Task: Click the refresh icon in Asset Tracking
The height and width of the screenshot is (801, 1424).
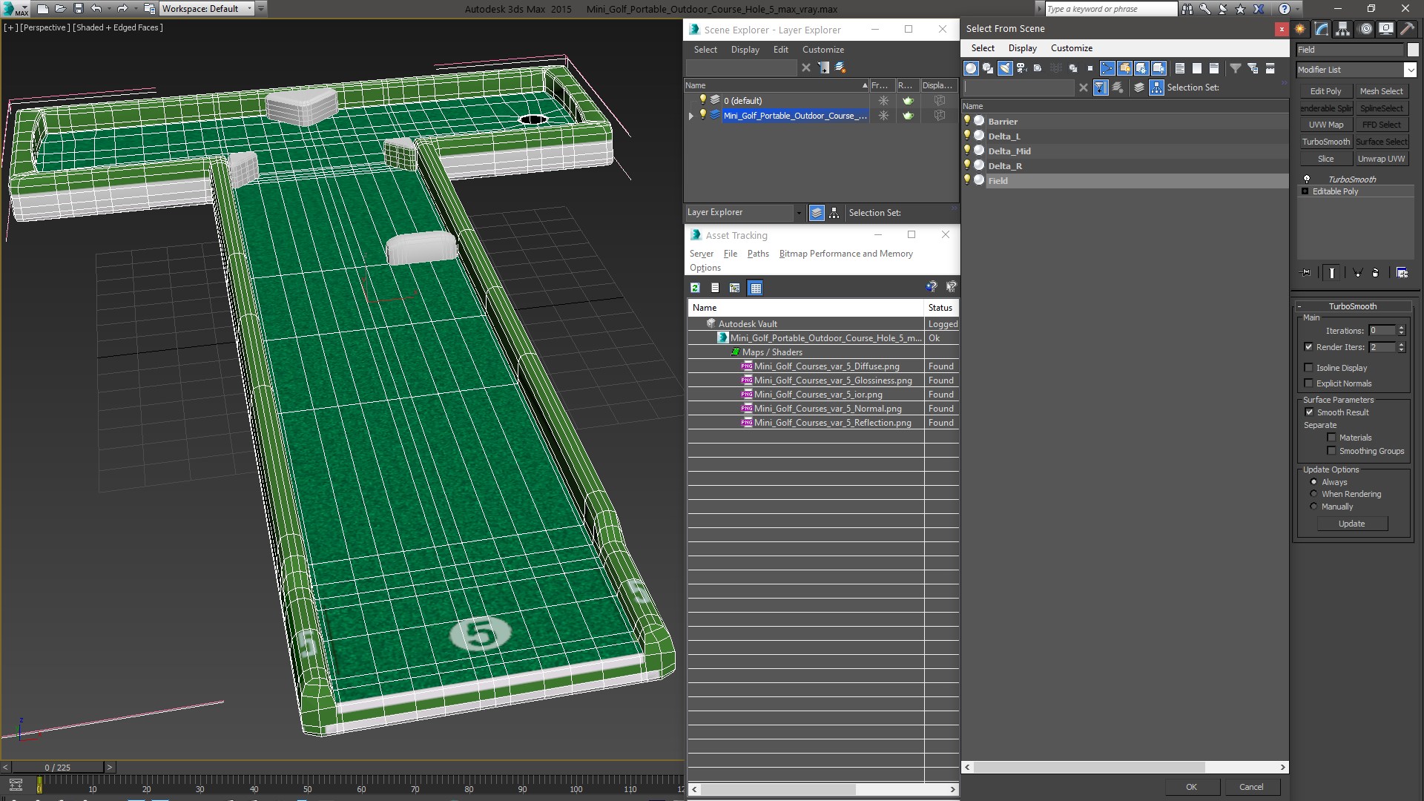Action: point(695,288)
